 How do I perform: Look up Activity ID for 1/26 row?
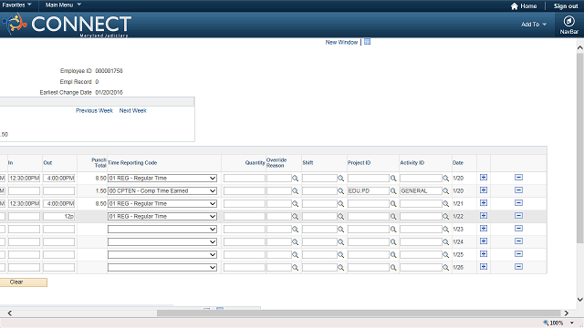(x=446, y=268)
